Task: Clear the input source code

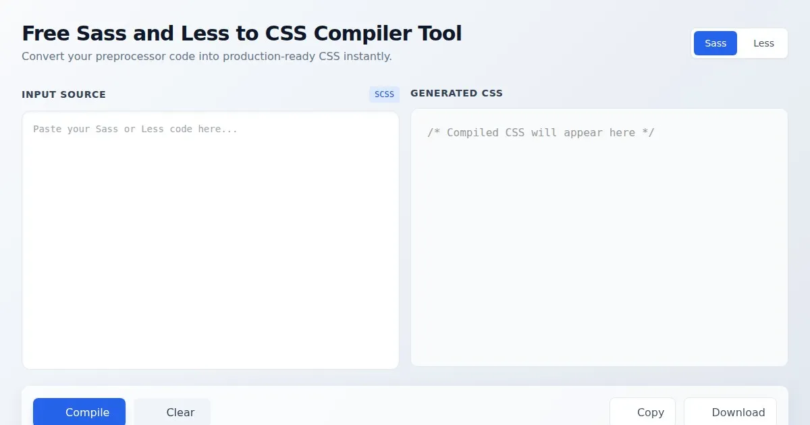Action: pos(172,412)
